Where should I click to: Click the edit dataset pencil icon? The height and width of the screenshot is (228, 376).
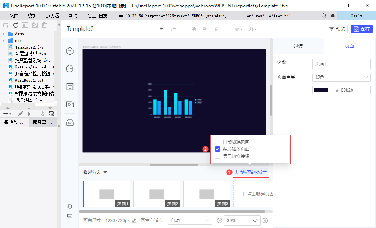tap(21, 114)
